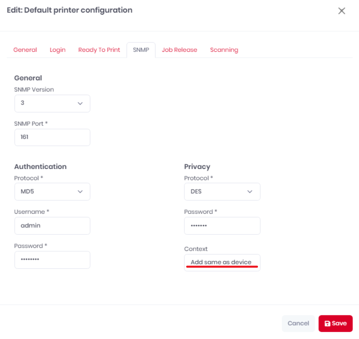The height and width of the screenshot is (339, 359).
Task: Open the Authentication Protocol MD5 dropdown
Action: (52, 192)
